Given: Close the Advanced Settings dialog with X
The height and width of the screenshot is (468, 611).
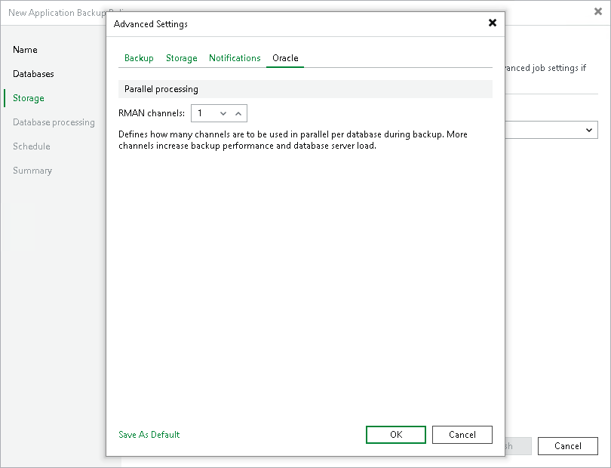Looking at the screenshot, I should pyautogui.click(x=493, y=23).
